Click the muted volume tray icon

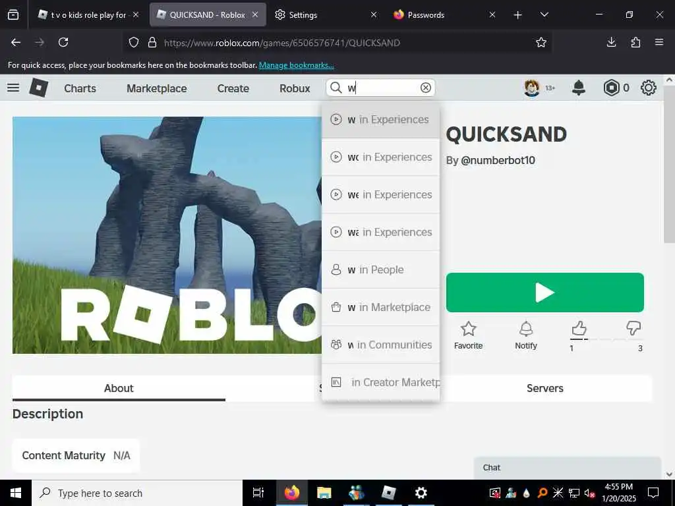click(x=590, y=493)
